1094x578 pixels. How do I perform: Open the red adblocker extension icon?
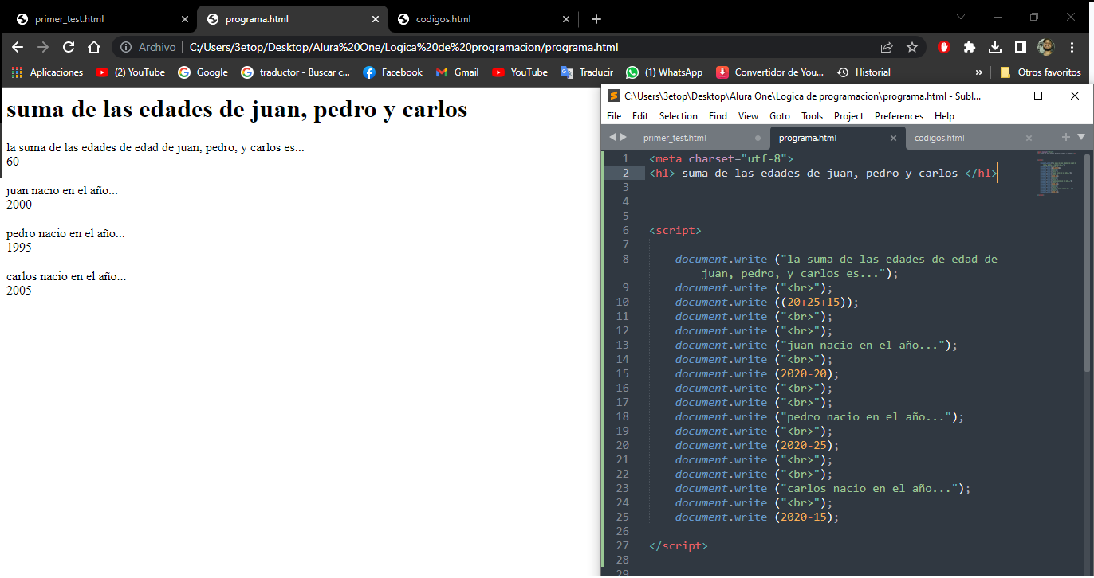[x=944, y=47]
